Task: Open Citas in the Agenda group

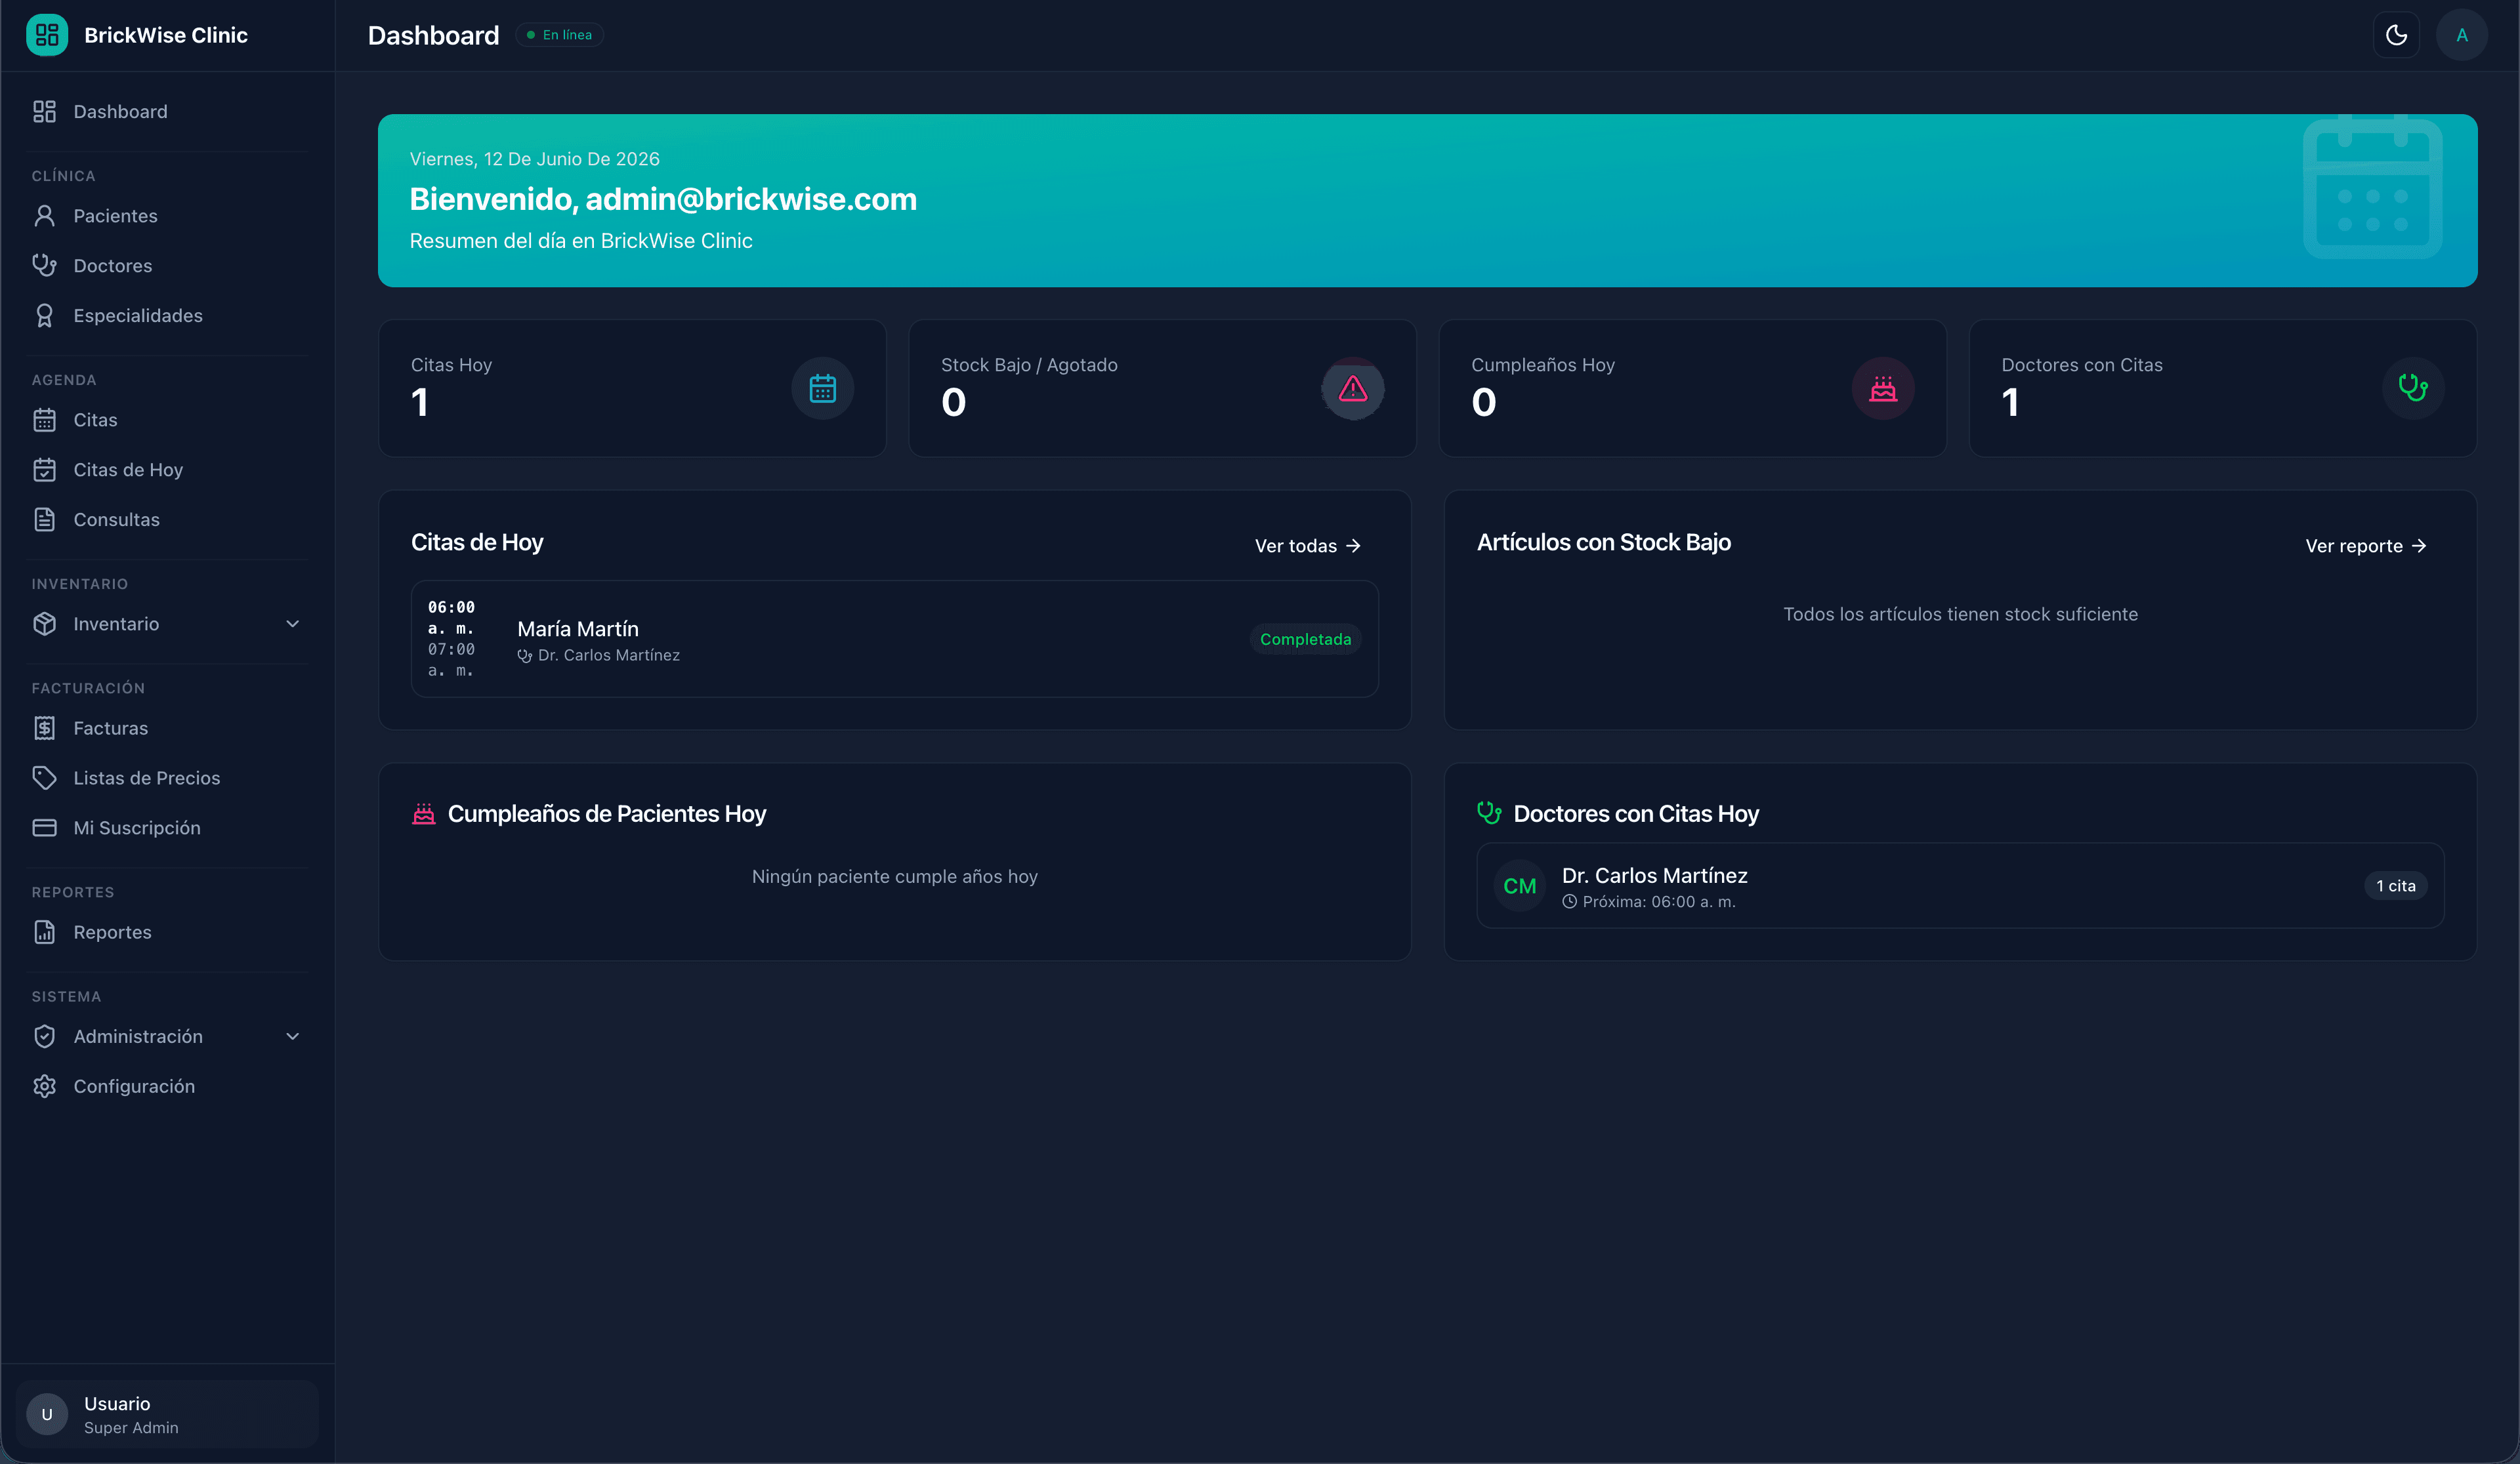Action: point(167,420)
